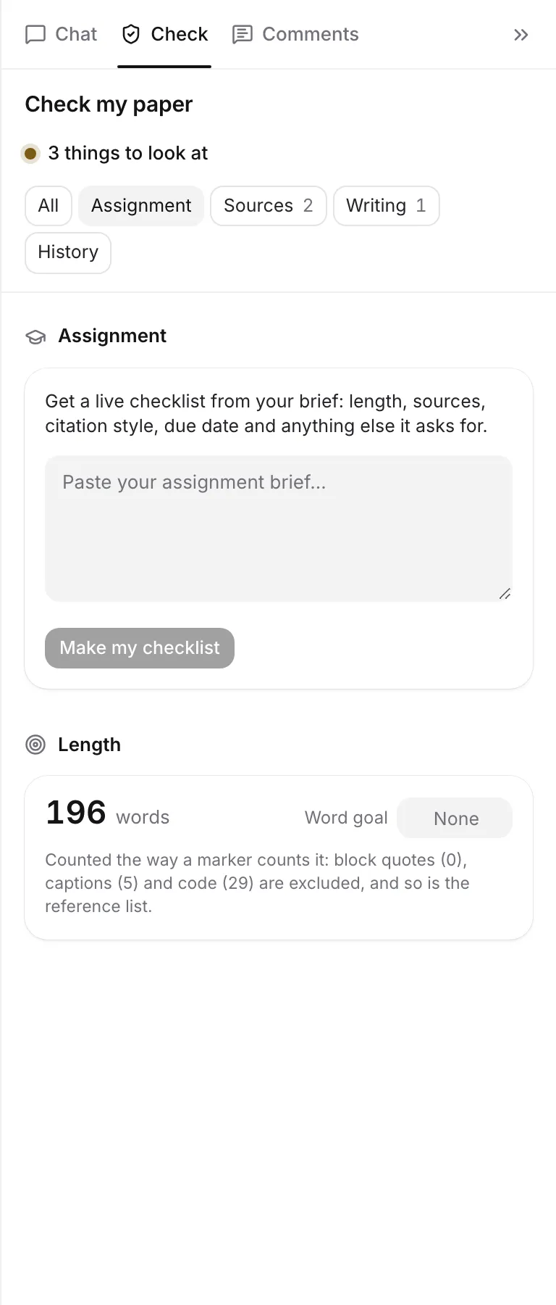Click the brown status dot indicator
Screen dimensions: 556x1305
tap(30, 153)
